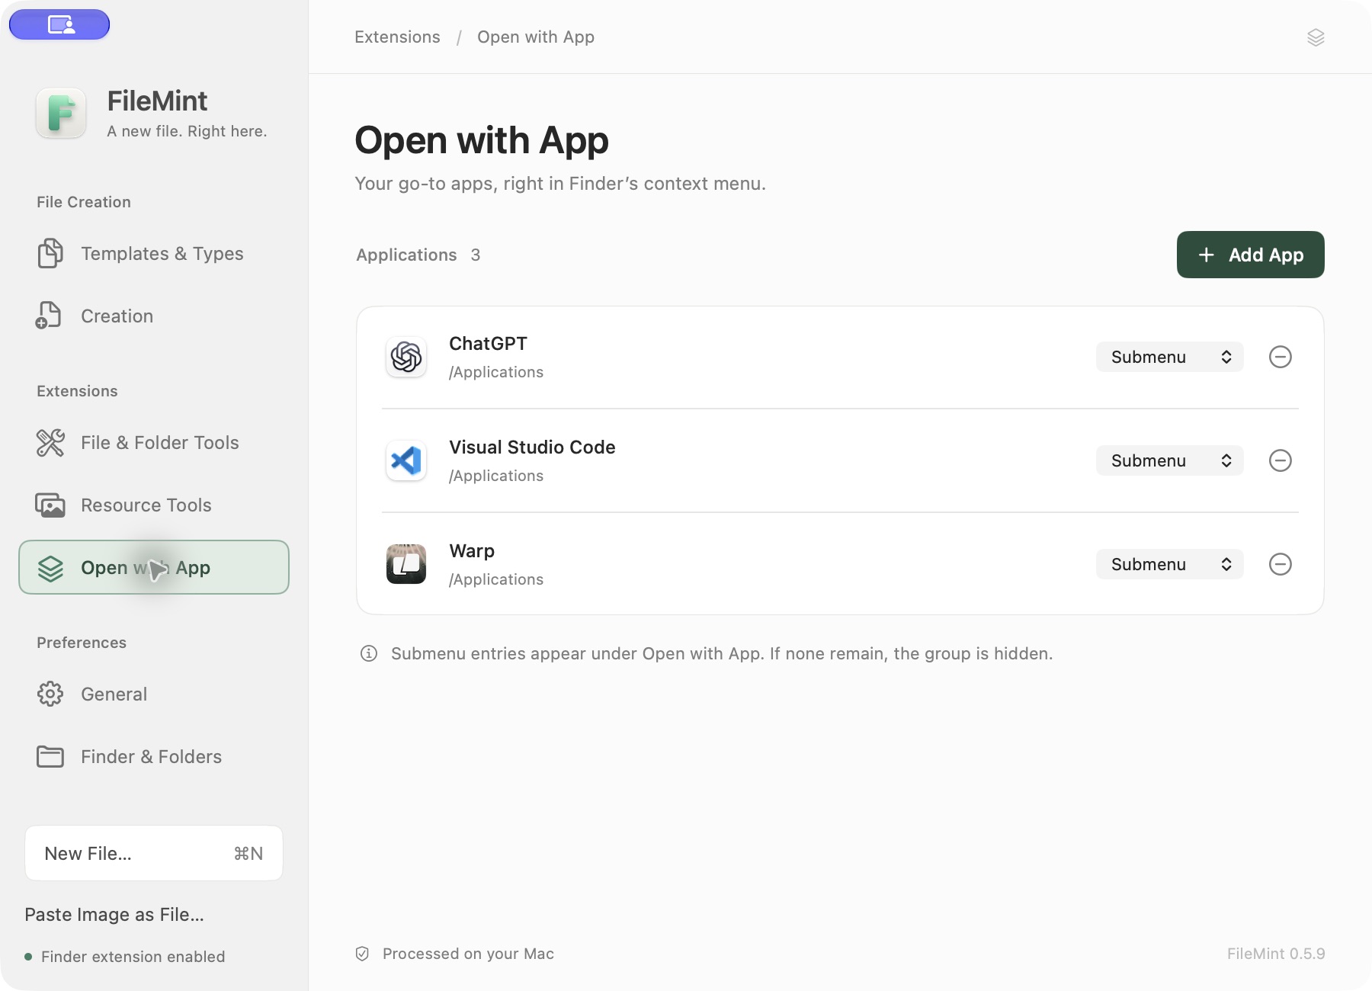
Task: Click the Extensions breadcrumb link
Action: (x=397, y=37)
